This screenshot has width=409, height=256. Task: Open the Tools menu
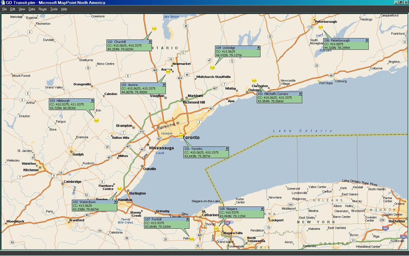54,9
